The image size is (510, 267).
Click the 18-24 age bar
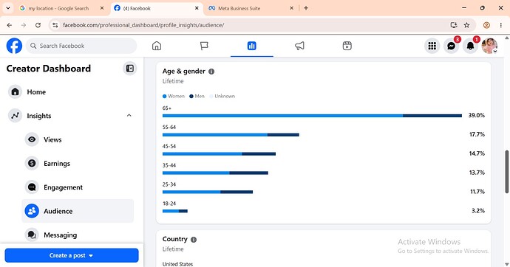[175, 211]
